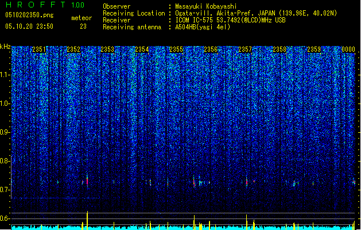Click the meteor count value 23

[83, 26]
